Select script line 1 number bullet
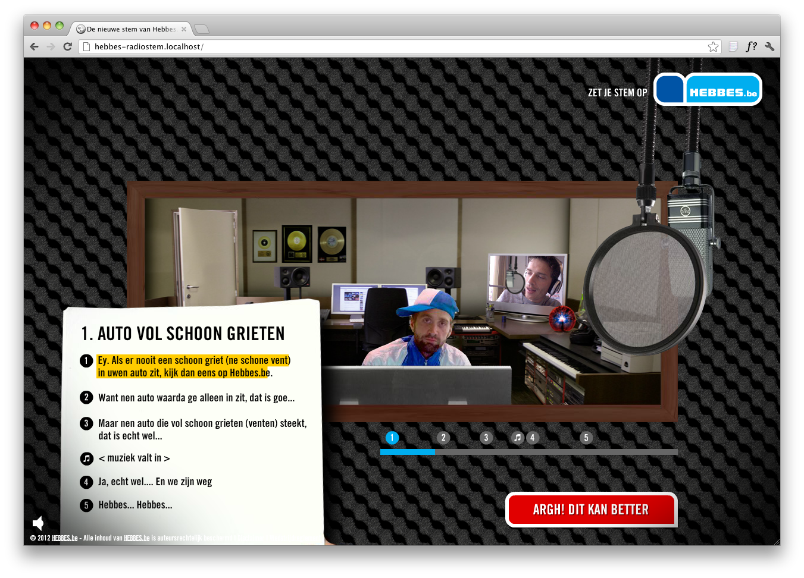Image resolution: width=804 pixels, height=578 pixels. point(86,360)
